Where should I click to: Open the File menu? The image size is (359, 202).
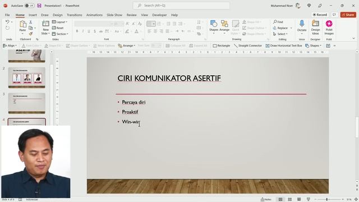7,15
